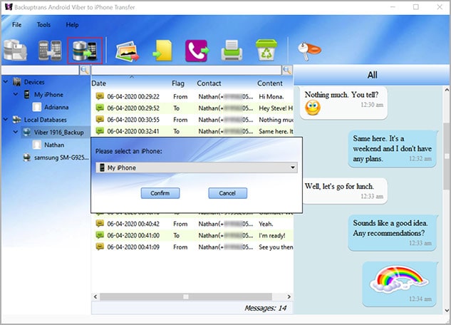Click the horizontal scrollbar's left arrow
The width and height of the screenshot is (451, 325).
coord(95,296)
